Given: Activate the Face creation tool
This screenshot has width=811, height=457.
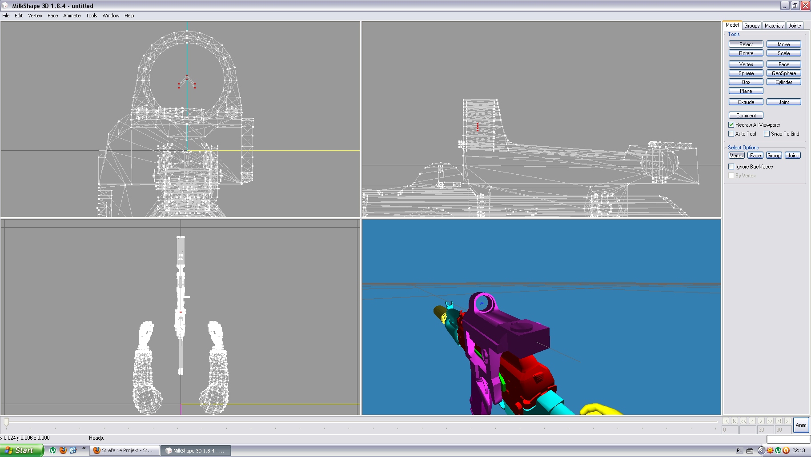Looking at the screenshot, I should pyautogui.click(x=784, y=64).
